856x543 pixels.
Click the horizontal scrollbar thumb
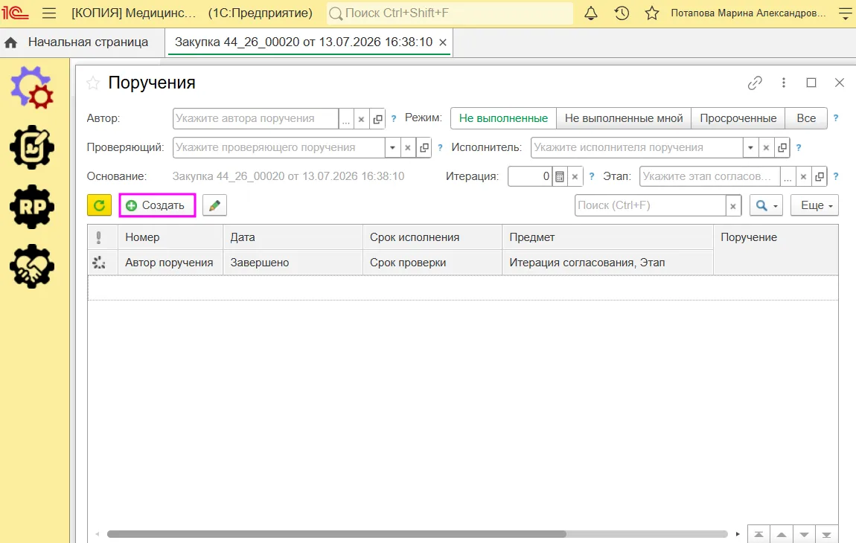pos(336,534)
